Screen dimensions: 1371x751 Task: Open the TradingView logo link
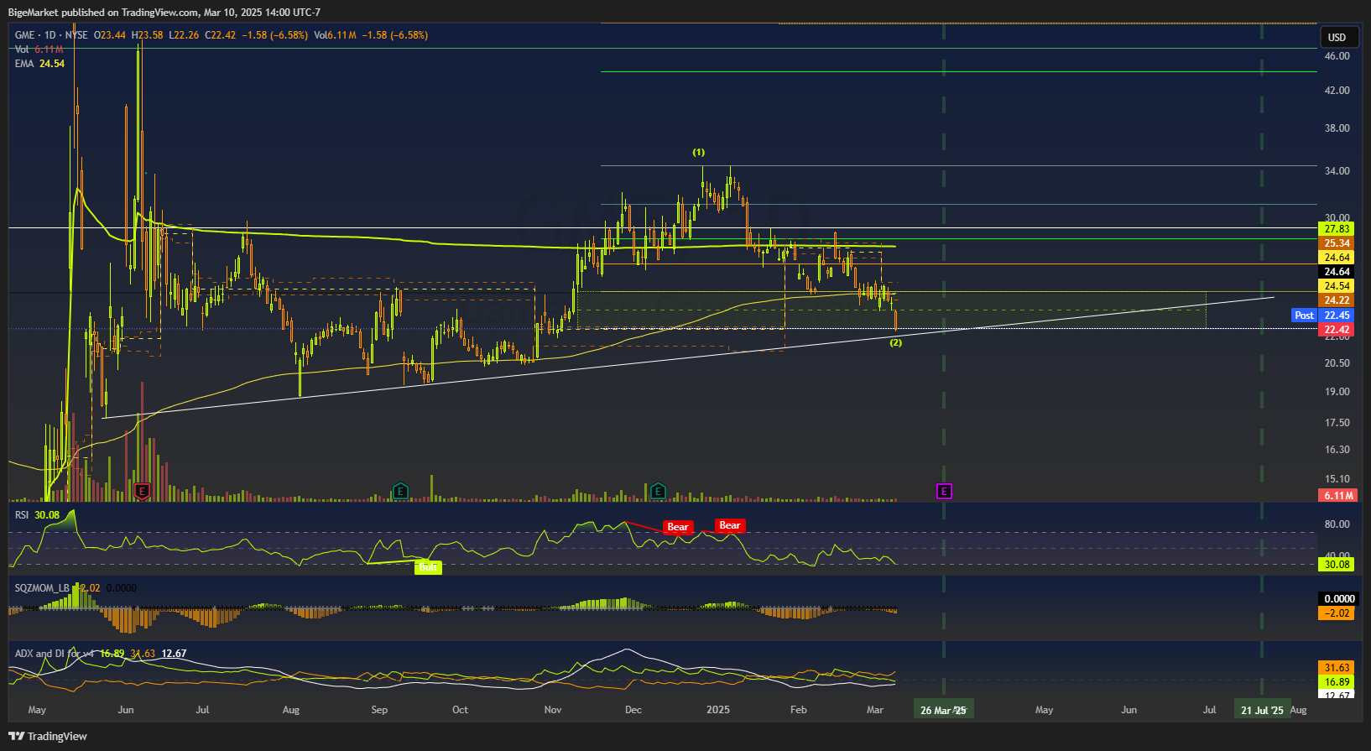point(48,736)
